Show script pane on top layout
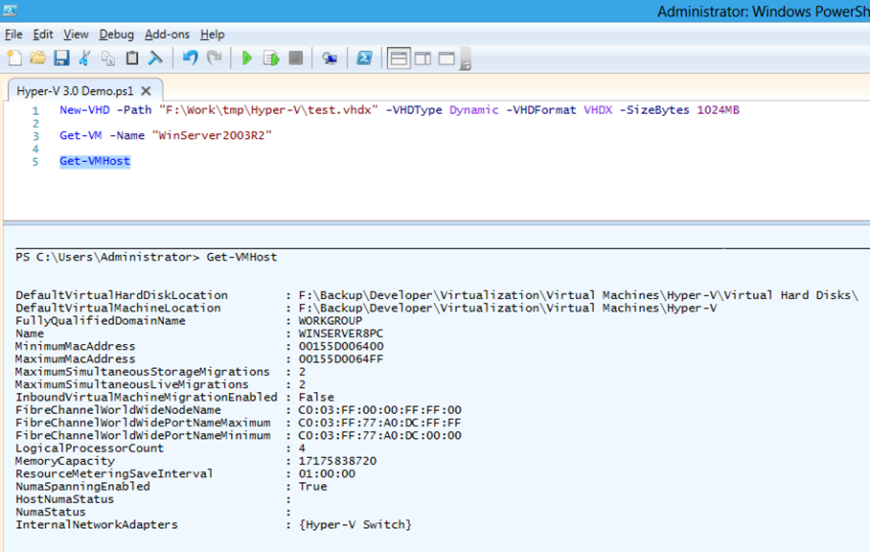Screen dimensions: 870x552 tap(399, 58)
